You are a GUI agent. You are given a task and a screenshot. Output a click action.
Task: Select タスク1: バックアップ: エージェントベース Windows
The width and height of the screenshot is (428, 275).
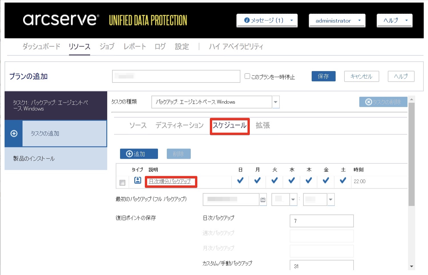(x=56, y=106)
